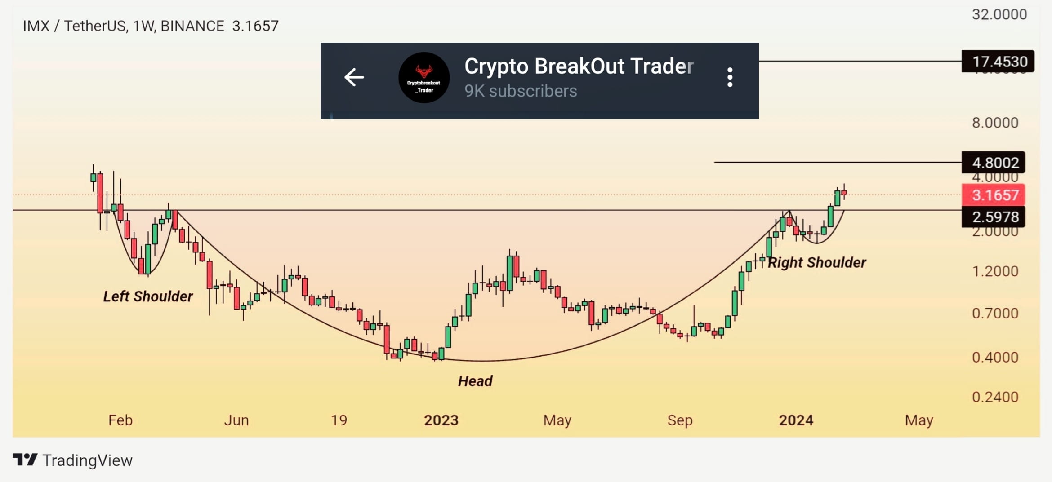Viewport: 1052px width, 482px height.
Task: View the 9K subscribers list
Action: coord(520,91)
